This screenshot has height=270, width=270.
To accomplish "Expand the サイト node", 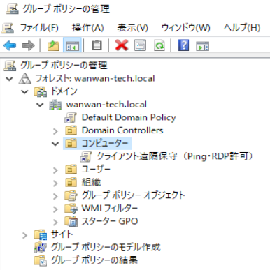I will [x=24, y=235].
